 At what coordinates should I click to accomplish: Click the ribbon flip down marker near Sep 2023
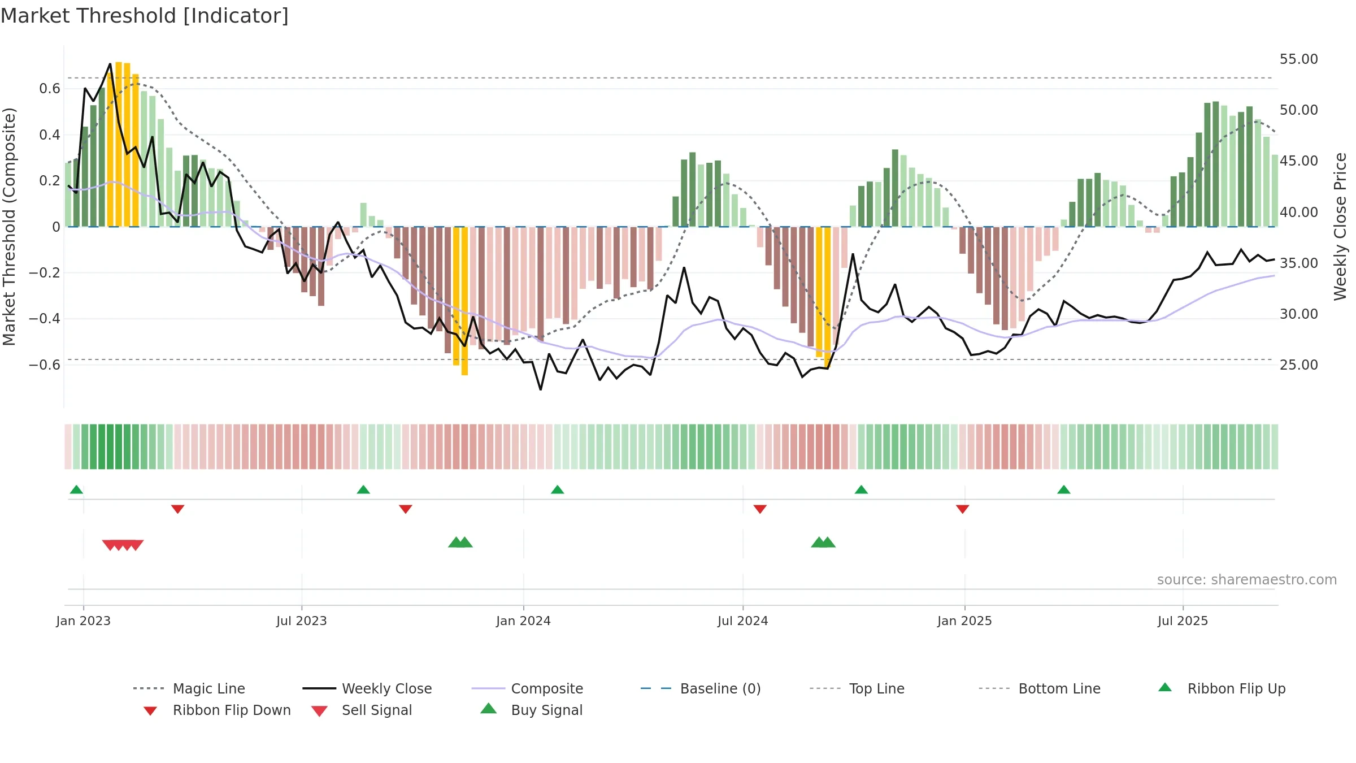pyautogui.click(x=405, y=509)
